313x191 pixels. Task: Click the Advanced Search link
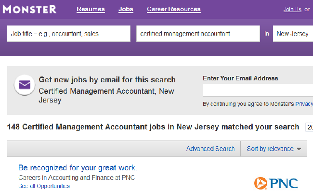(210, 149)
